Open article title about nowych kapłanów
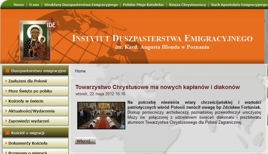This screenshot has height=154, width=268. pos(157,87)
